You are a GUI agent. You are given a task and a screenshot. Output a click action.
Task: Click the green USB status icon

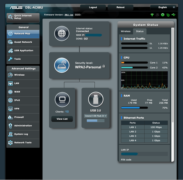point(173,15)
